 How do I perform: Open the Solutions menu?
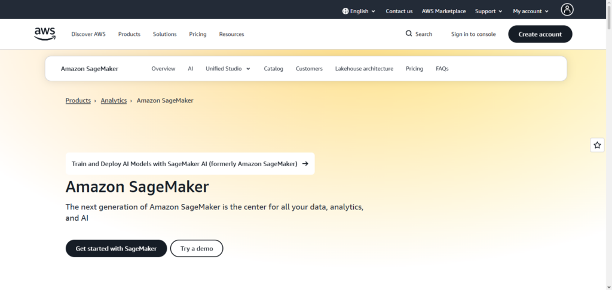(165, 34)
